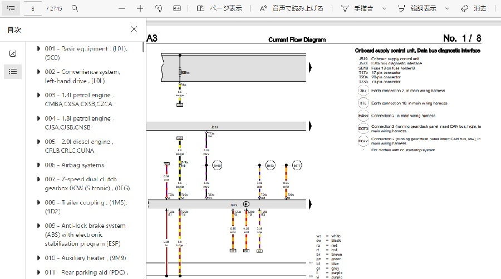501x279 pixels.
Task: Select the outline list view icon
Action: (13, 71)
